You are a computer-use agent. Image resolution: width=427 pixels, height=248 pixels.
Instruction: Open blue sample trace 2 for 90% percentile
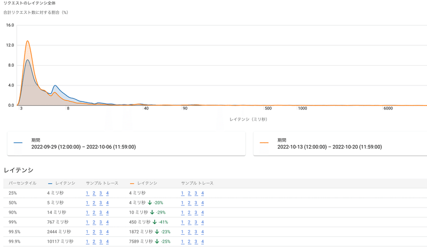tap(94, 213)
